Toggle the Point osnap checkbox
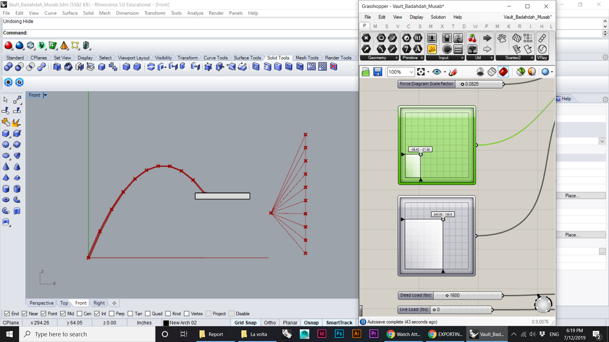 43,313
